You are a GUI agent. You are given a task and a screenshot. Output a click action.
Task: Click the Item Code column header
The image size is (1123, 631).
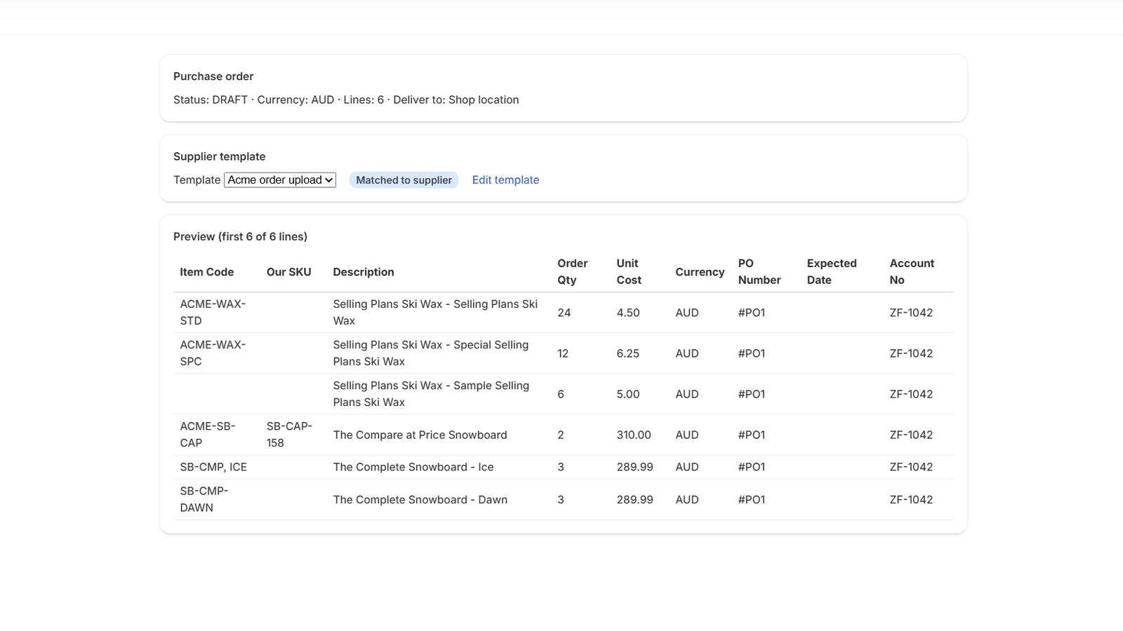pyautogui.click(x=207, y=272)
